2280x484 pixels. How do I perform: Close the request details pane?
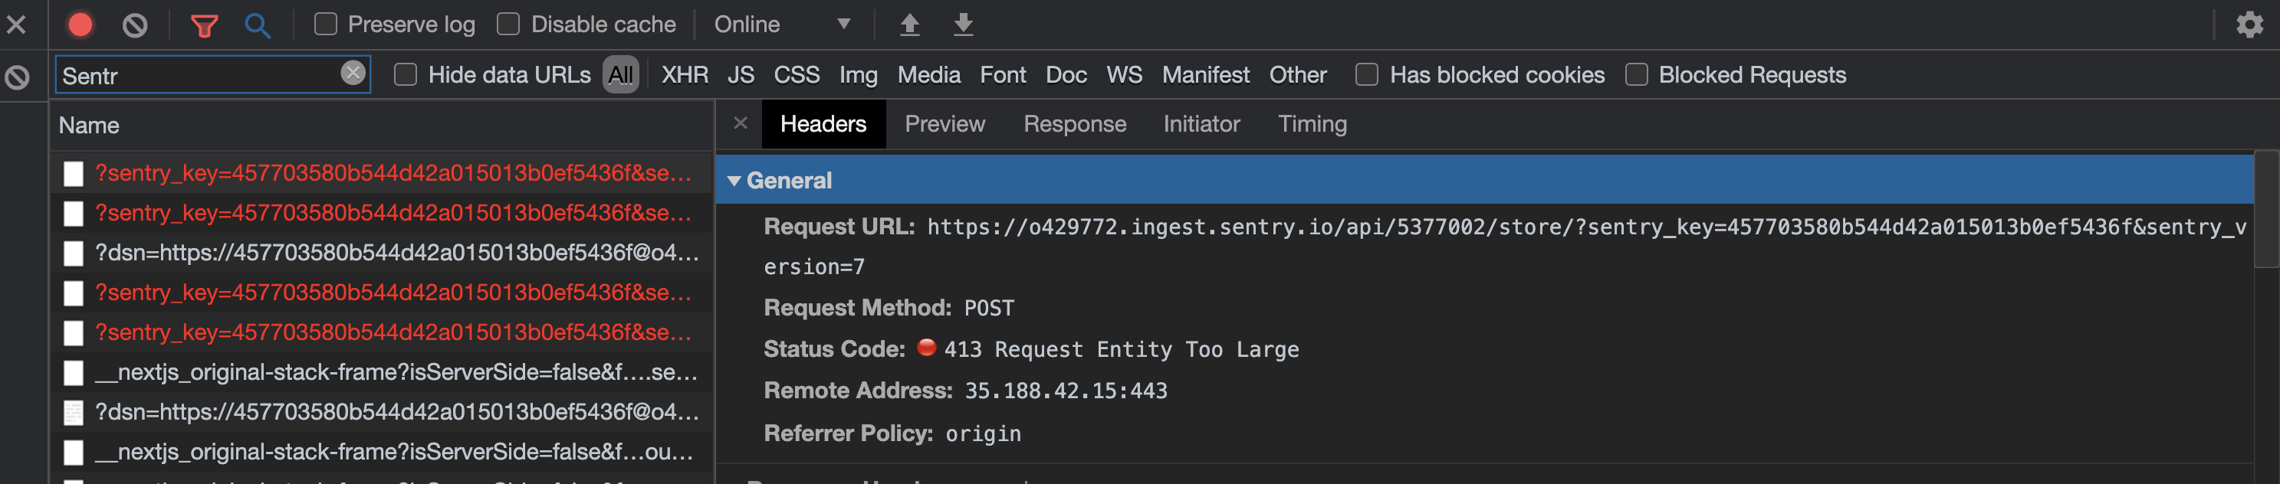click(x=740, y=124)
